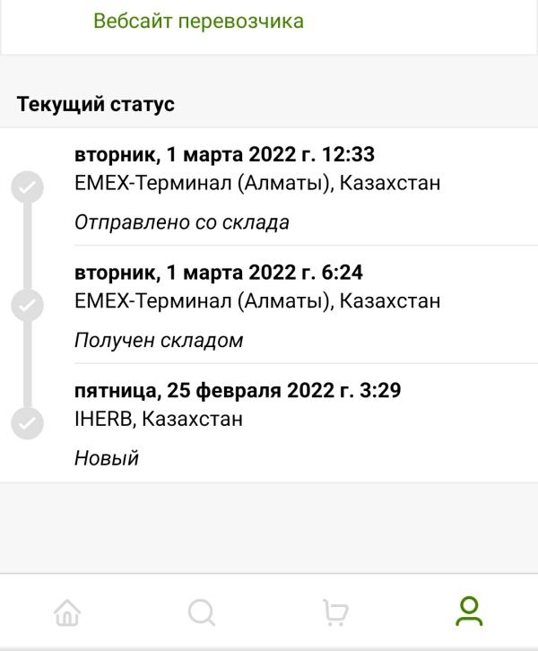Select date 'пятница, 25 февраля 2022 г. 3:29'
Viewport: 538px width, 651px height.
(238, 390)
